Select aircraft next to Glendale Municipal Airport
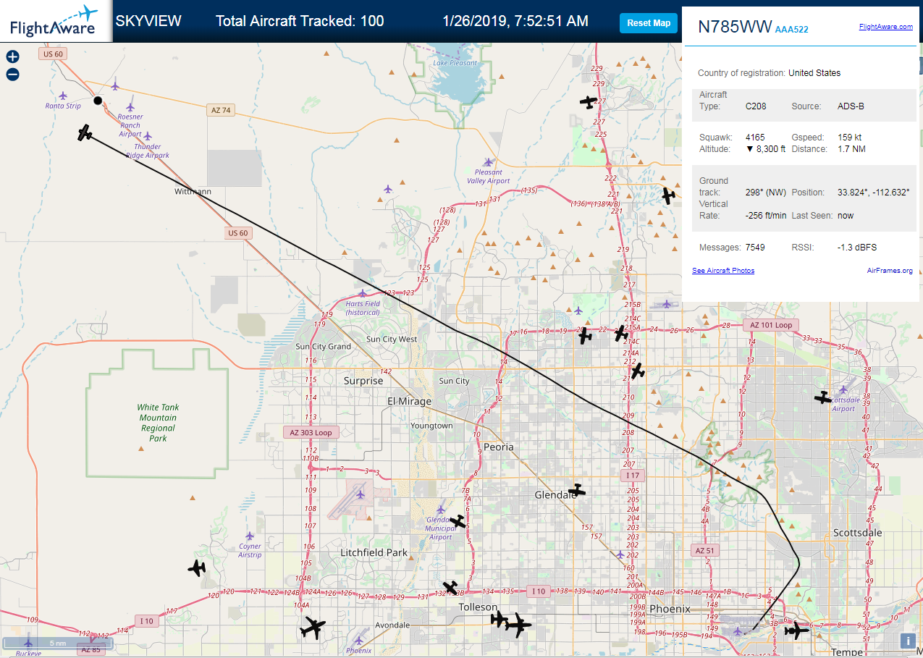923x658 pixels. 457,521
